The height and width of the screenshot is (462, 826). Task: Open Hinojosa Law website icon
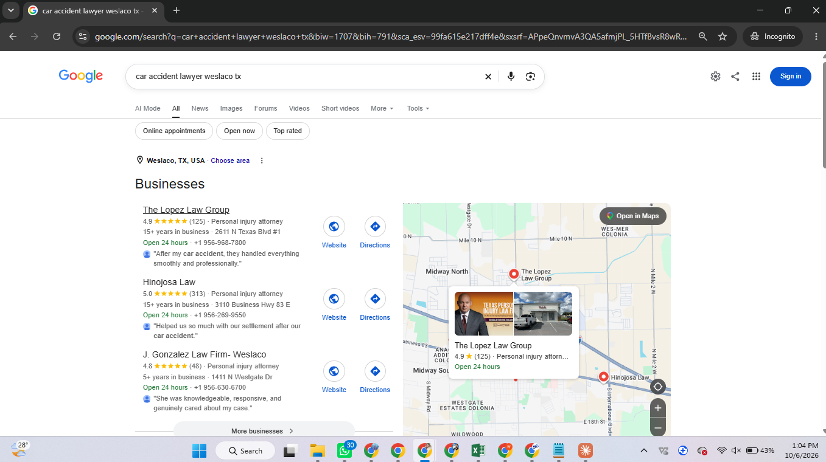point(334,299)
